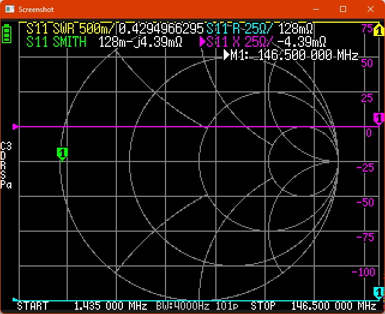Open the M1 146.500 MHz marker readout
This screenshot has height=314, width=385.
(x=291, y=55)
